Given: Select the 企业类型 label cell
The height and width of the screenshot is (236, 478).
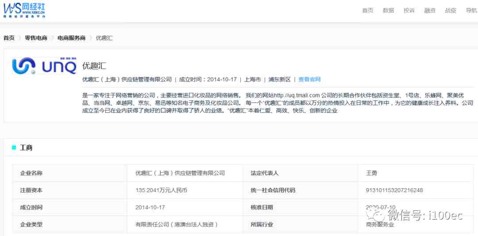Looking at the screenshot, I should point(69,224).
